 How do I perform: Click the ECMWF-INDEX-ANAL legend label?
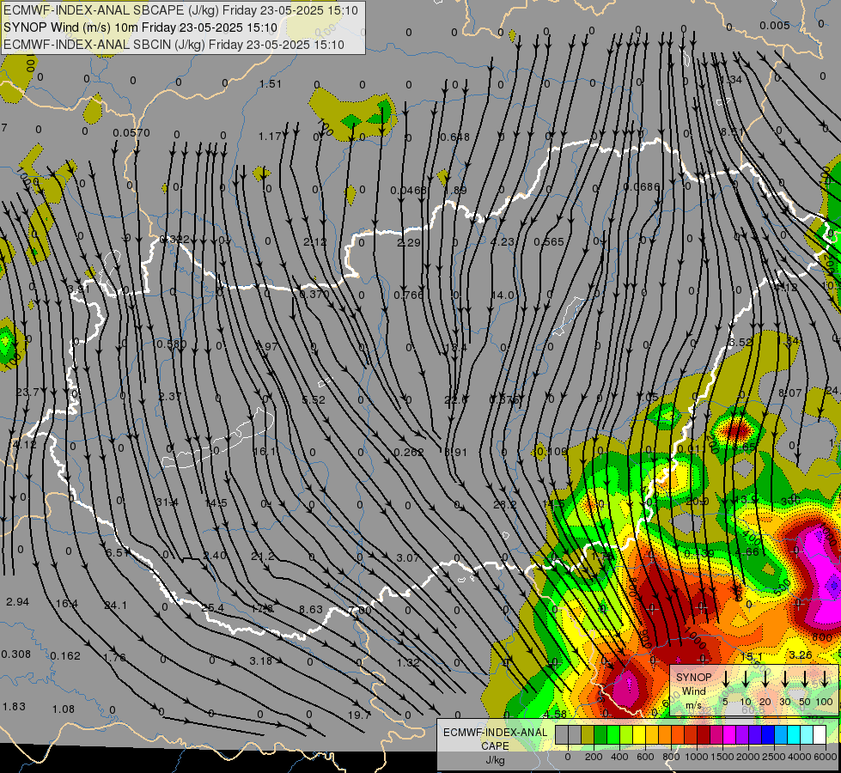495,733
